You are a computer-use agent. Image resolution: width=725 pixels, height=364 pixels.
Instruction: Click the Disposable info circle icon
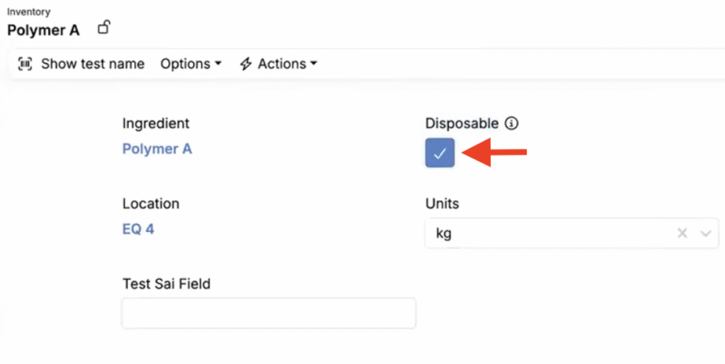click(x=511, y=123)
